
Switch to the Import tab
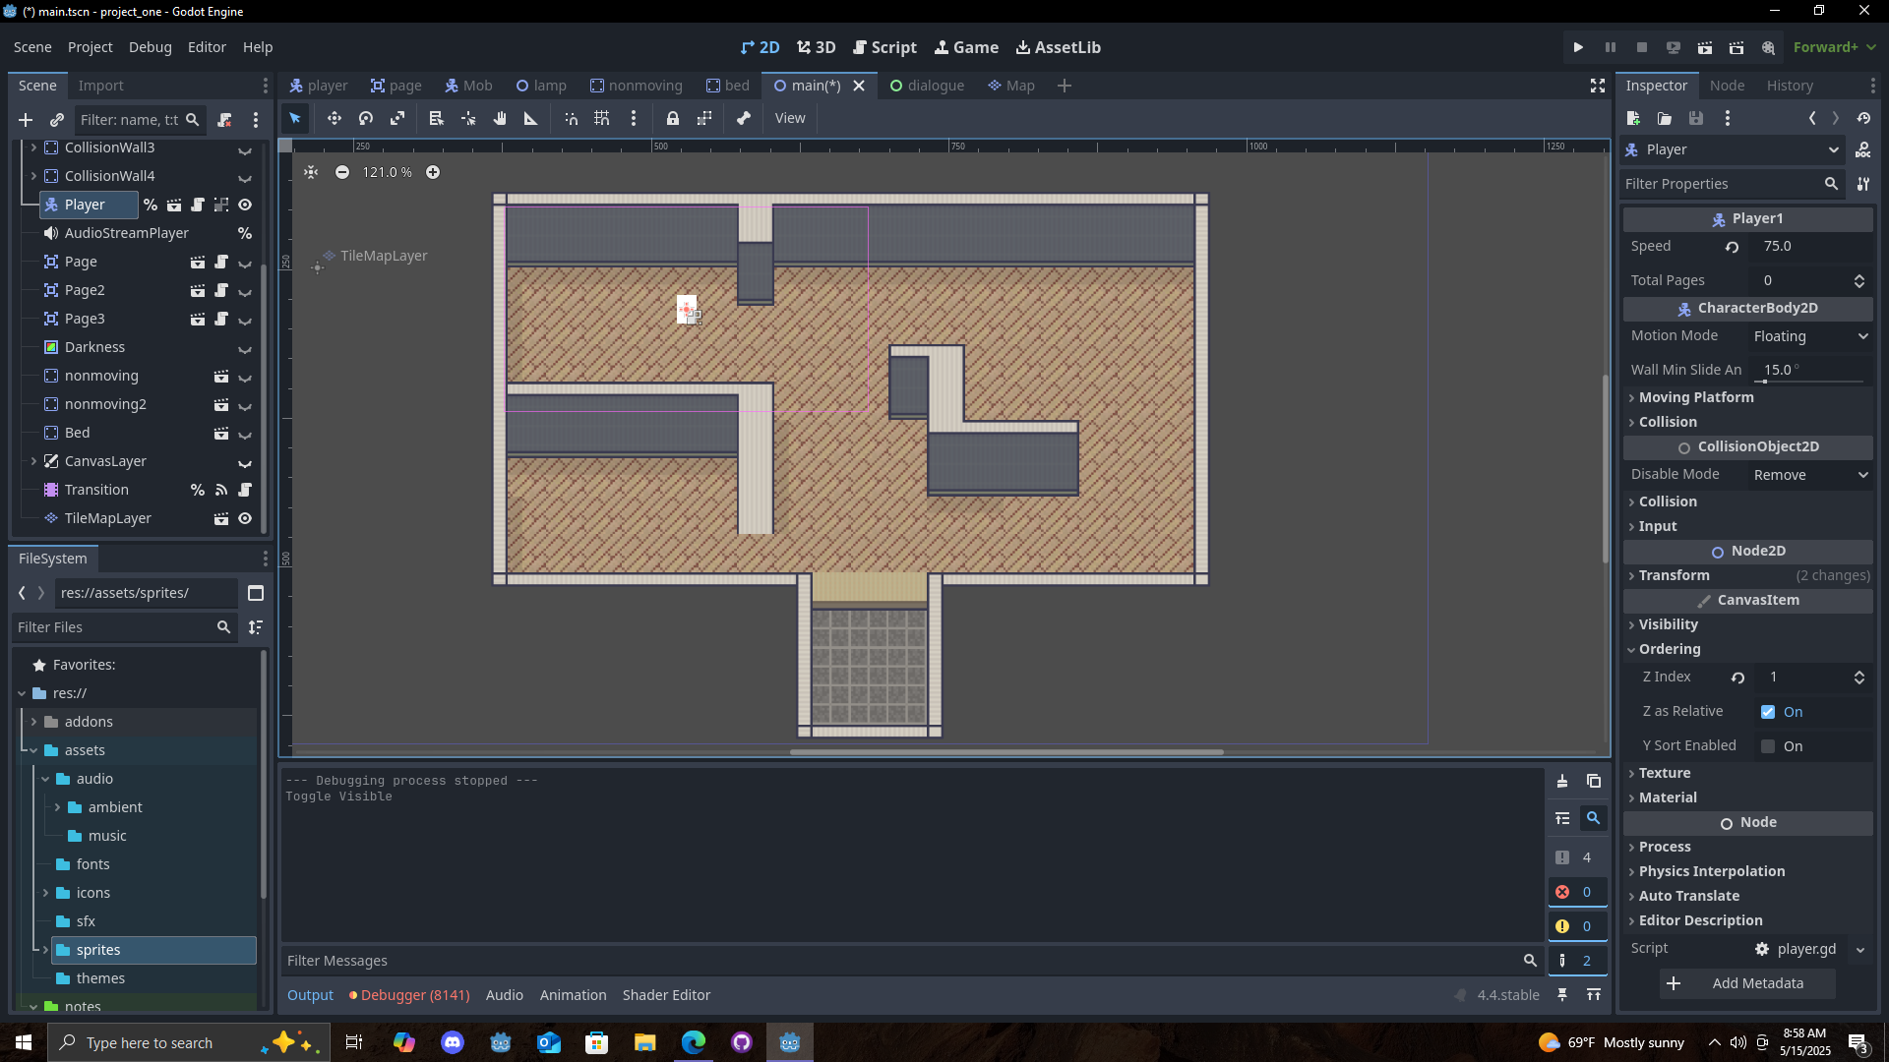click(100, 86)
